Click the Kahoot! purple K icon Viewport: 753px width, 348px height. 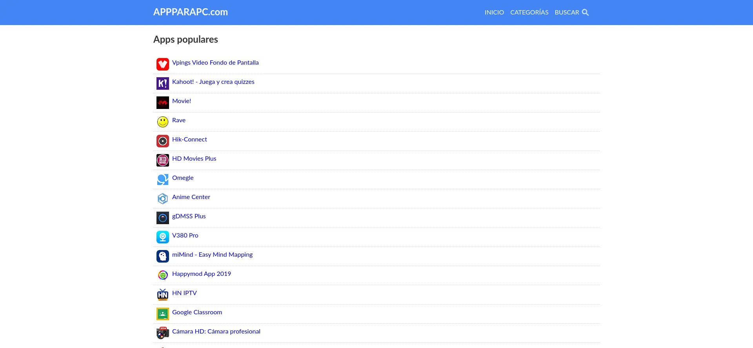(163, 83)
